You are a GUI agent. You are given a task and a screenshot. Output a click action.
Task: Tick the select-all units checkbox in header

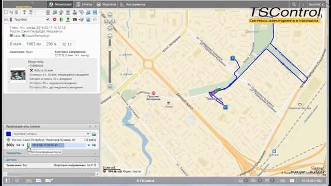[x=6, y=12]
